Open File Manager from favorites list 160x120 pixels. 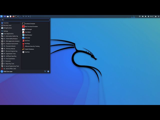pos(35,29)
